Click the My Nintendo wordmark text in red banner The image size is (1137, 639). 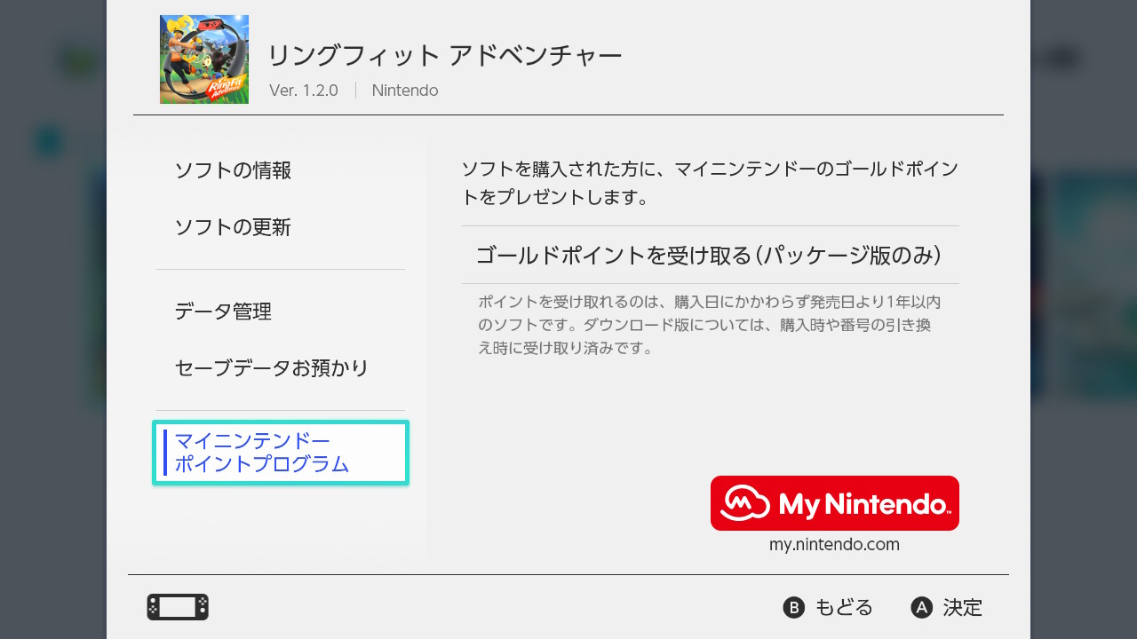pyautogui.click(x=863, y=504)
